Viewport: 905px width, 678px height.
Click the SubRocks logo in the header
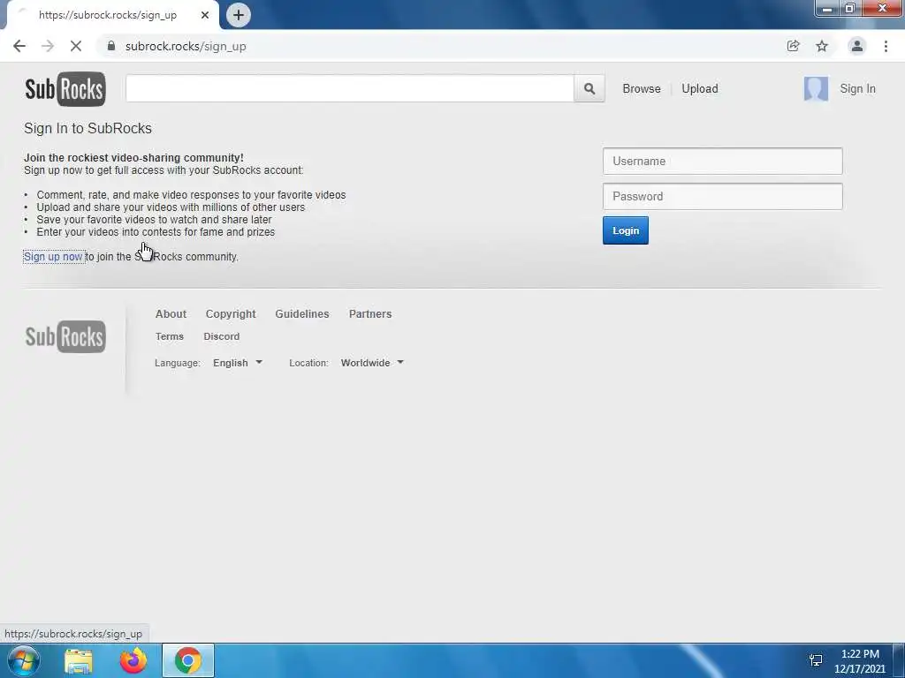65,89
